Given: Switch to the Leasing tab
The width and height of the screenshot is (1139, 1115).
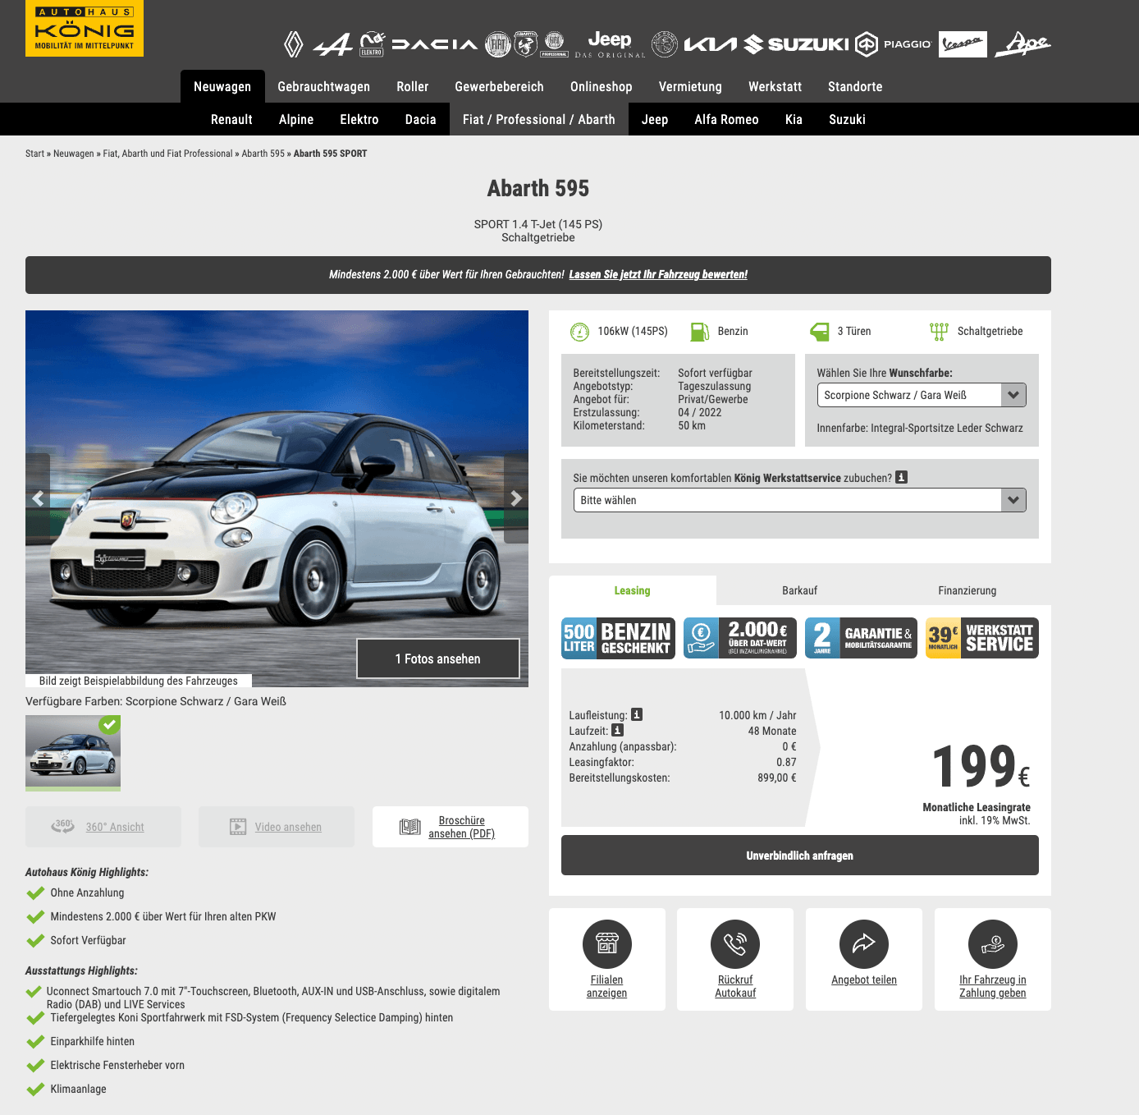Looking at the screenshot, I should pos(633,590).
